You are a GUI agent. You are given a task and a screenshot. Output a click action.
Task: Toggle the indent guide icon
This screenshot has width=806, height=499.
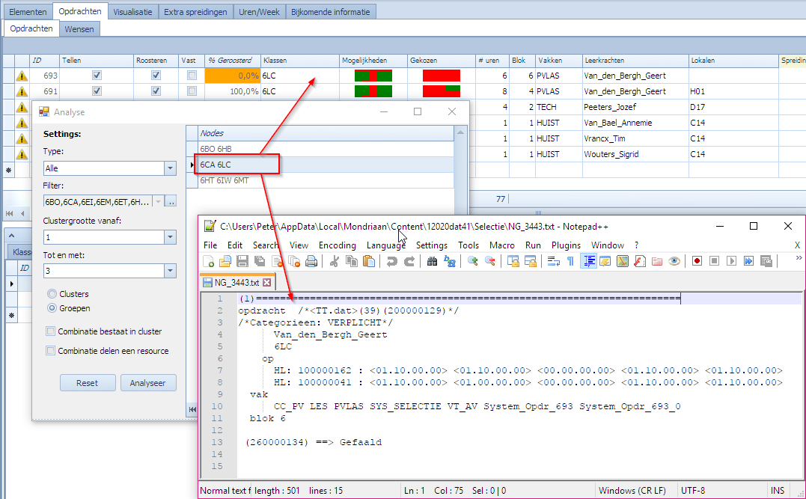point(588,262)
